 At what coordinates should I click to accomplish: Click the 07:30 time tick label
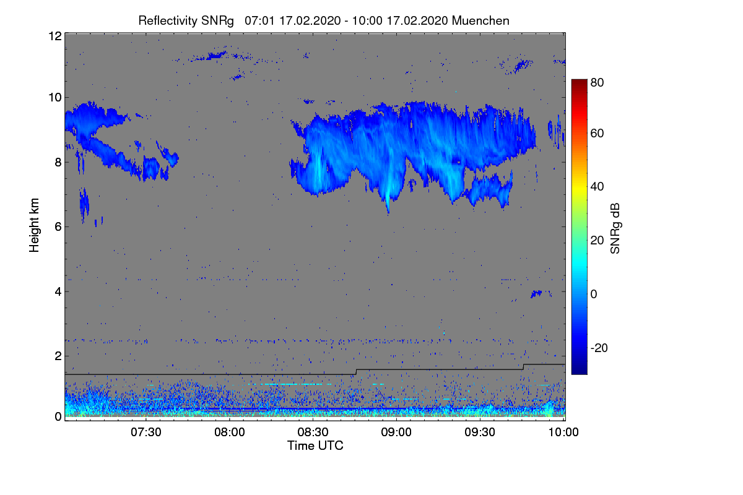click(146, 432)
